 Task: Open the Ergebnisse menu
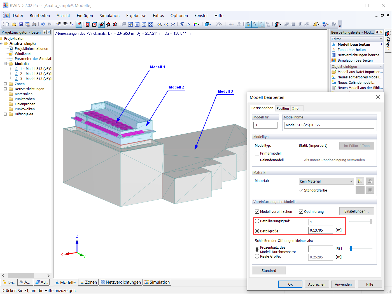pyautogui.click(x=136, y=16)
